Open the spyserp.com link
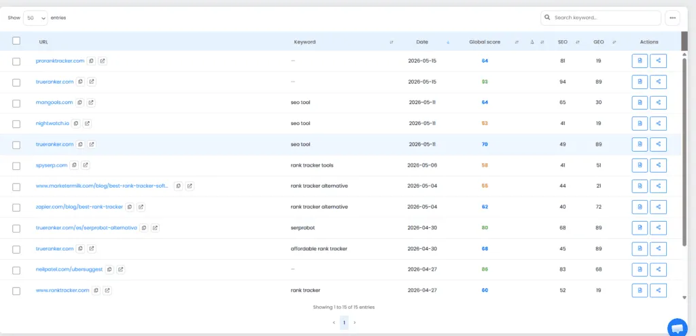Screen dimensions: 696x336 coord(52,165)
